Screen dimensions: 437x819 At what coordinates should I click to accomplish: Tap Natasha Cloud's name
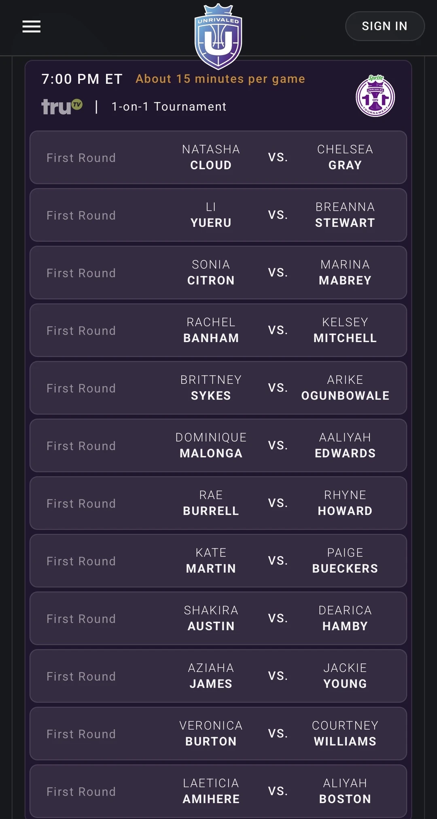tap(211, 157)
